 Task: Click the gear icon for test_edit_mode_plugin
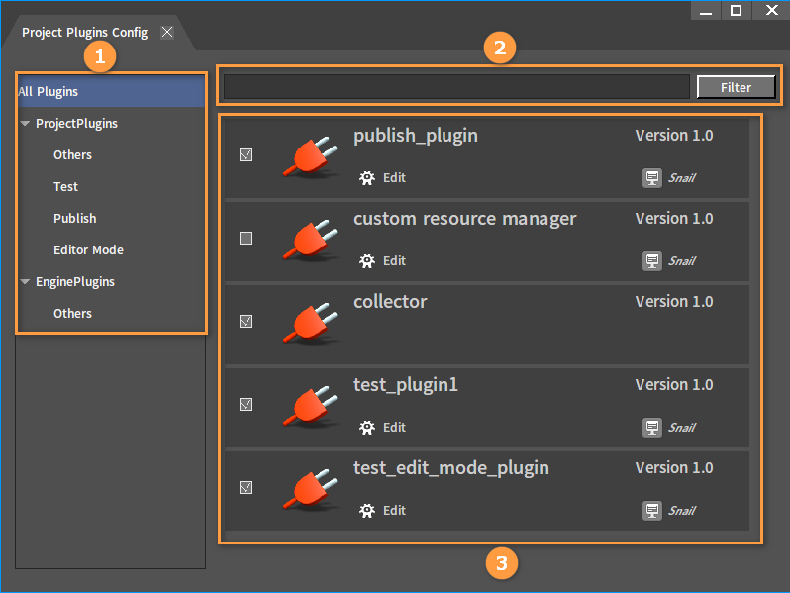click(367, 511)
